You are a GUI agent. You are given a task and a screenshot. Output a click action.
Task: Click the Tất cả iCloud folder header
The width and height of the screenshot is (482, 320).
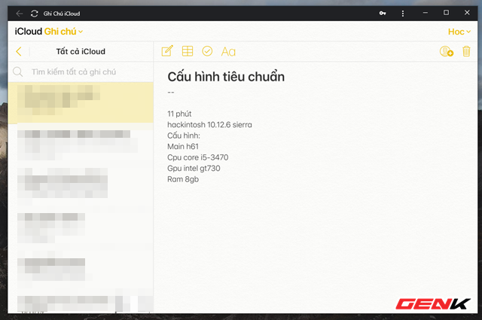(81, 51)
